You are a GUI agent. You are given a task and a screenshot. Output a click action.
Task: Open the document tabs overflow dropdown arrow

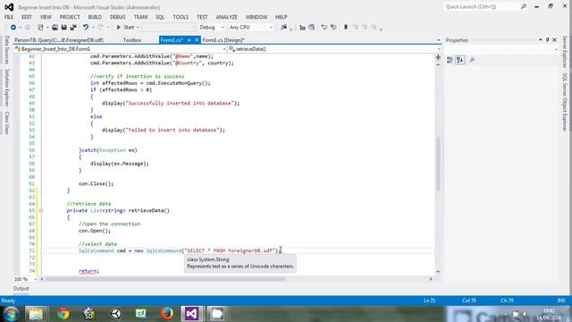(x=439, y=40)
